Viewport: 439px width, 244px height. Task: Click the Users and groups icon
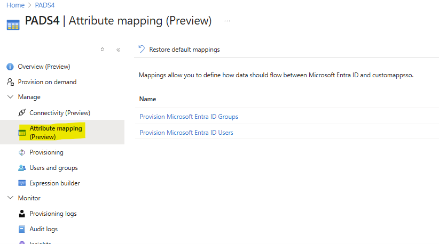pyautogui.click(x=22, y=168)
